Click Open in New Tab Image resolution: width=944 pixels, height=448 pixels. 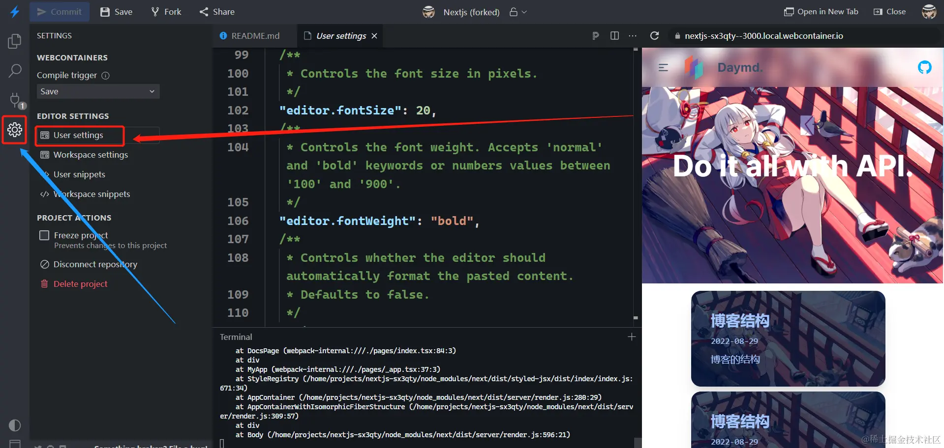pyautogui.click(x=821, y=12)
